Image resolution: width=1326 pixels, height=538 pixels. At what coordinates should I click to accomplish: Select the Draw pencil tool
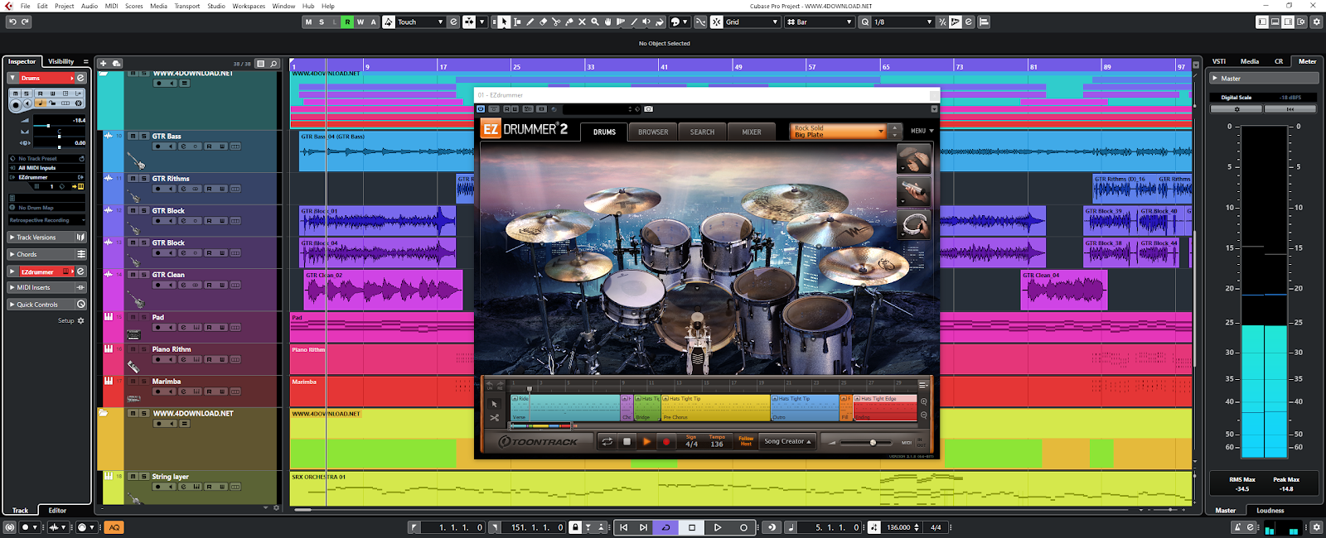tap(530, 22)
